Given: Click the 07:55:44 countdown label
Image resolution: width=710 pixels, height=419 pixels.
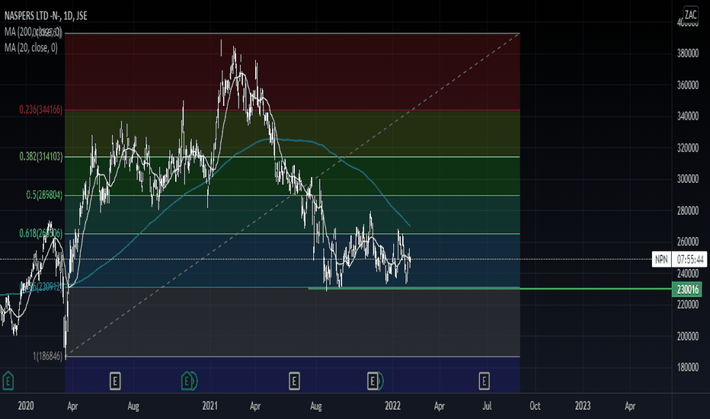Looking at the screenshot, I should (x=690, y=260).
